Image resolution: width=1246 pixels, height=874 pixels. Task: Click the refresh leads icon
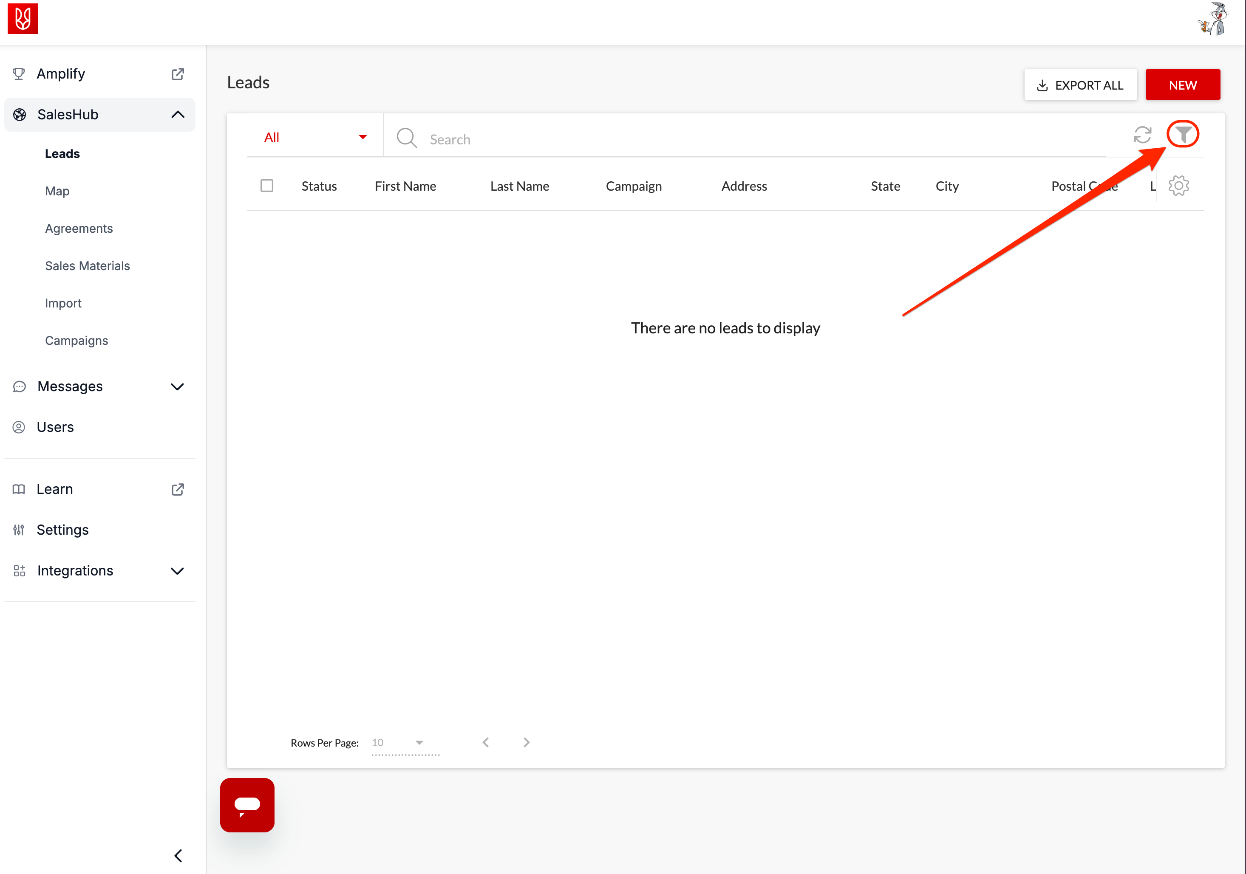1142,135
